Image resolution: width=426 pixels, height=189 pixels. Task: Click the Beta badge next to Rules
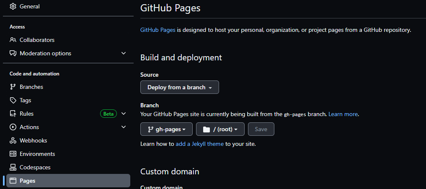point(108,114)
